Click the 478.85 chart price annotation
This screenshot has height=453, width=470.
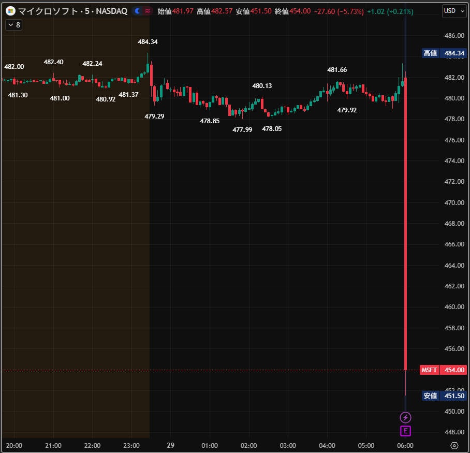pyautogui.click(x=210, y=121)
